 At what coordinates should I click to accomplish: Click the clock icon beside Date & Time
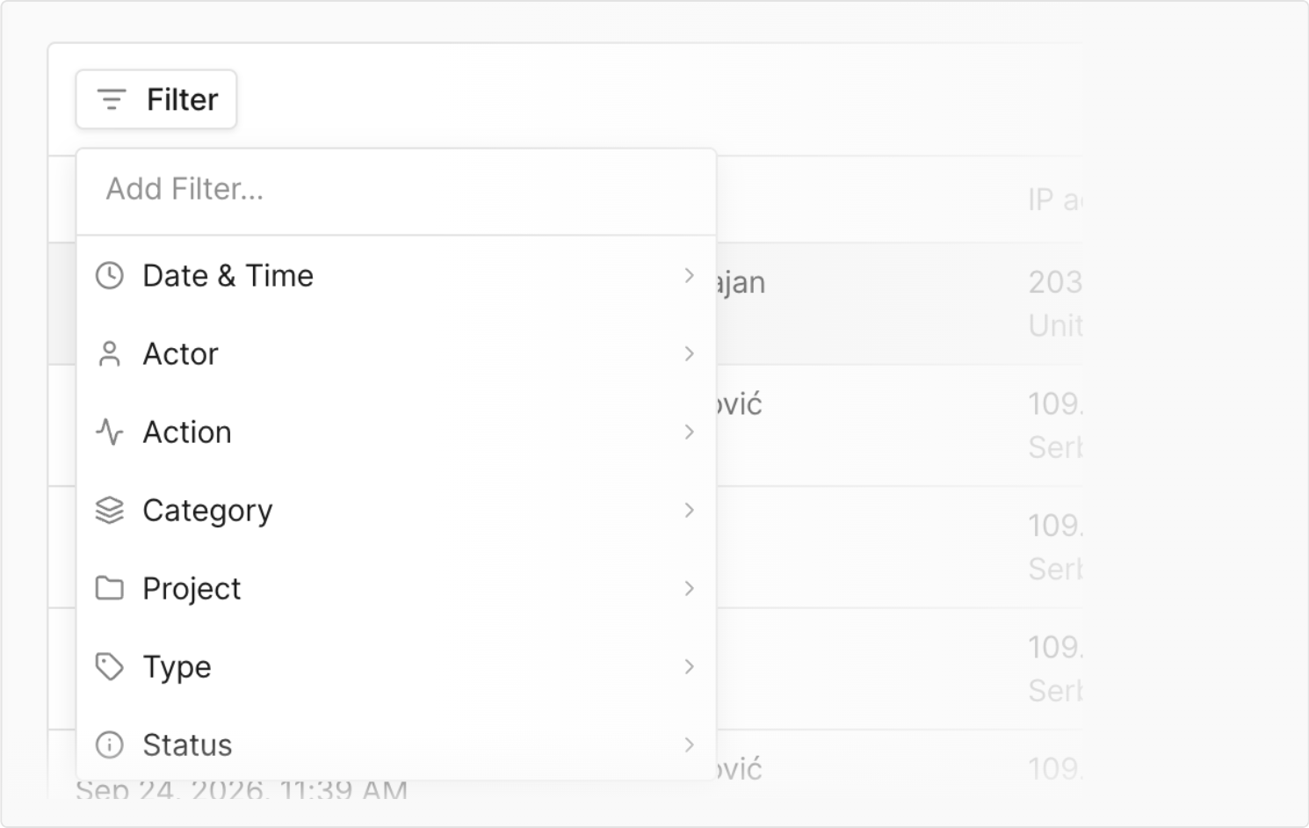coord(109,275)
